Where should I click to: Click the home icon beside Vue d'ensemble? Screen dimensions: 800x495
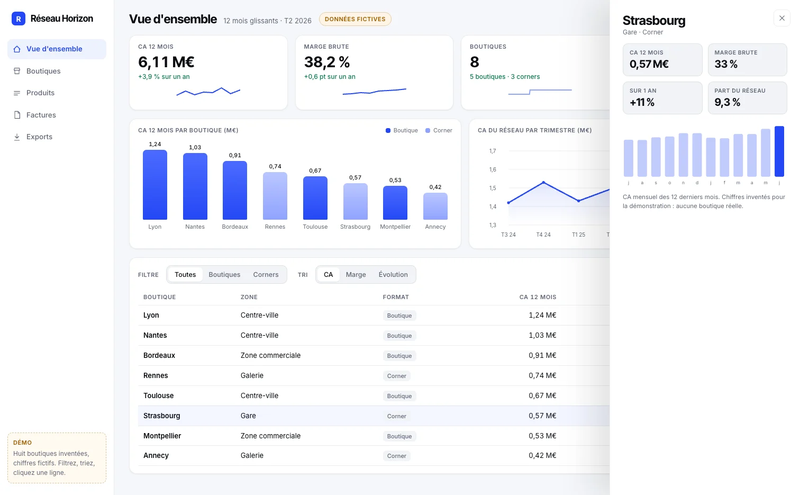click(x=17, y=49)
